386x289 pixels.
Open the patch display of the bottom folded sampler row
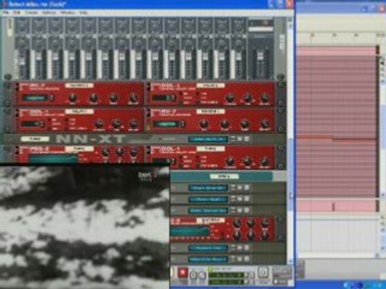tap(208, 259)
